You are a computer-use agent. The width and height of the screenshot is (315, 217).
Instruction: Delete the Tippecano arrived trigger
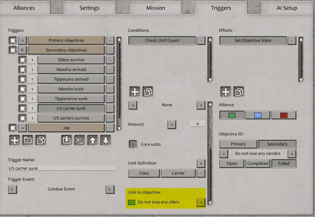point(110,79)
